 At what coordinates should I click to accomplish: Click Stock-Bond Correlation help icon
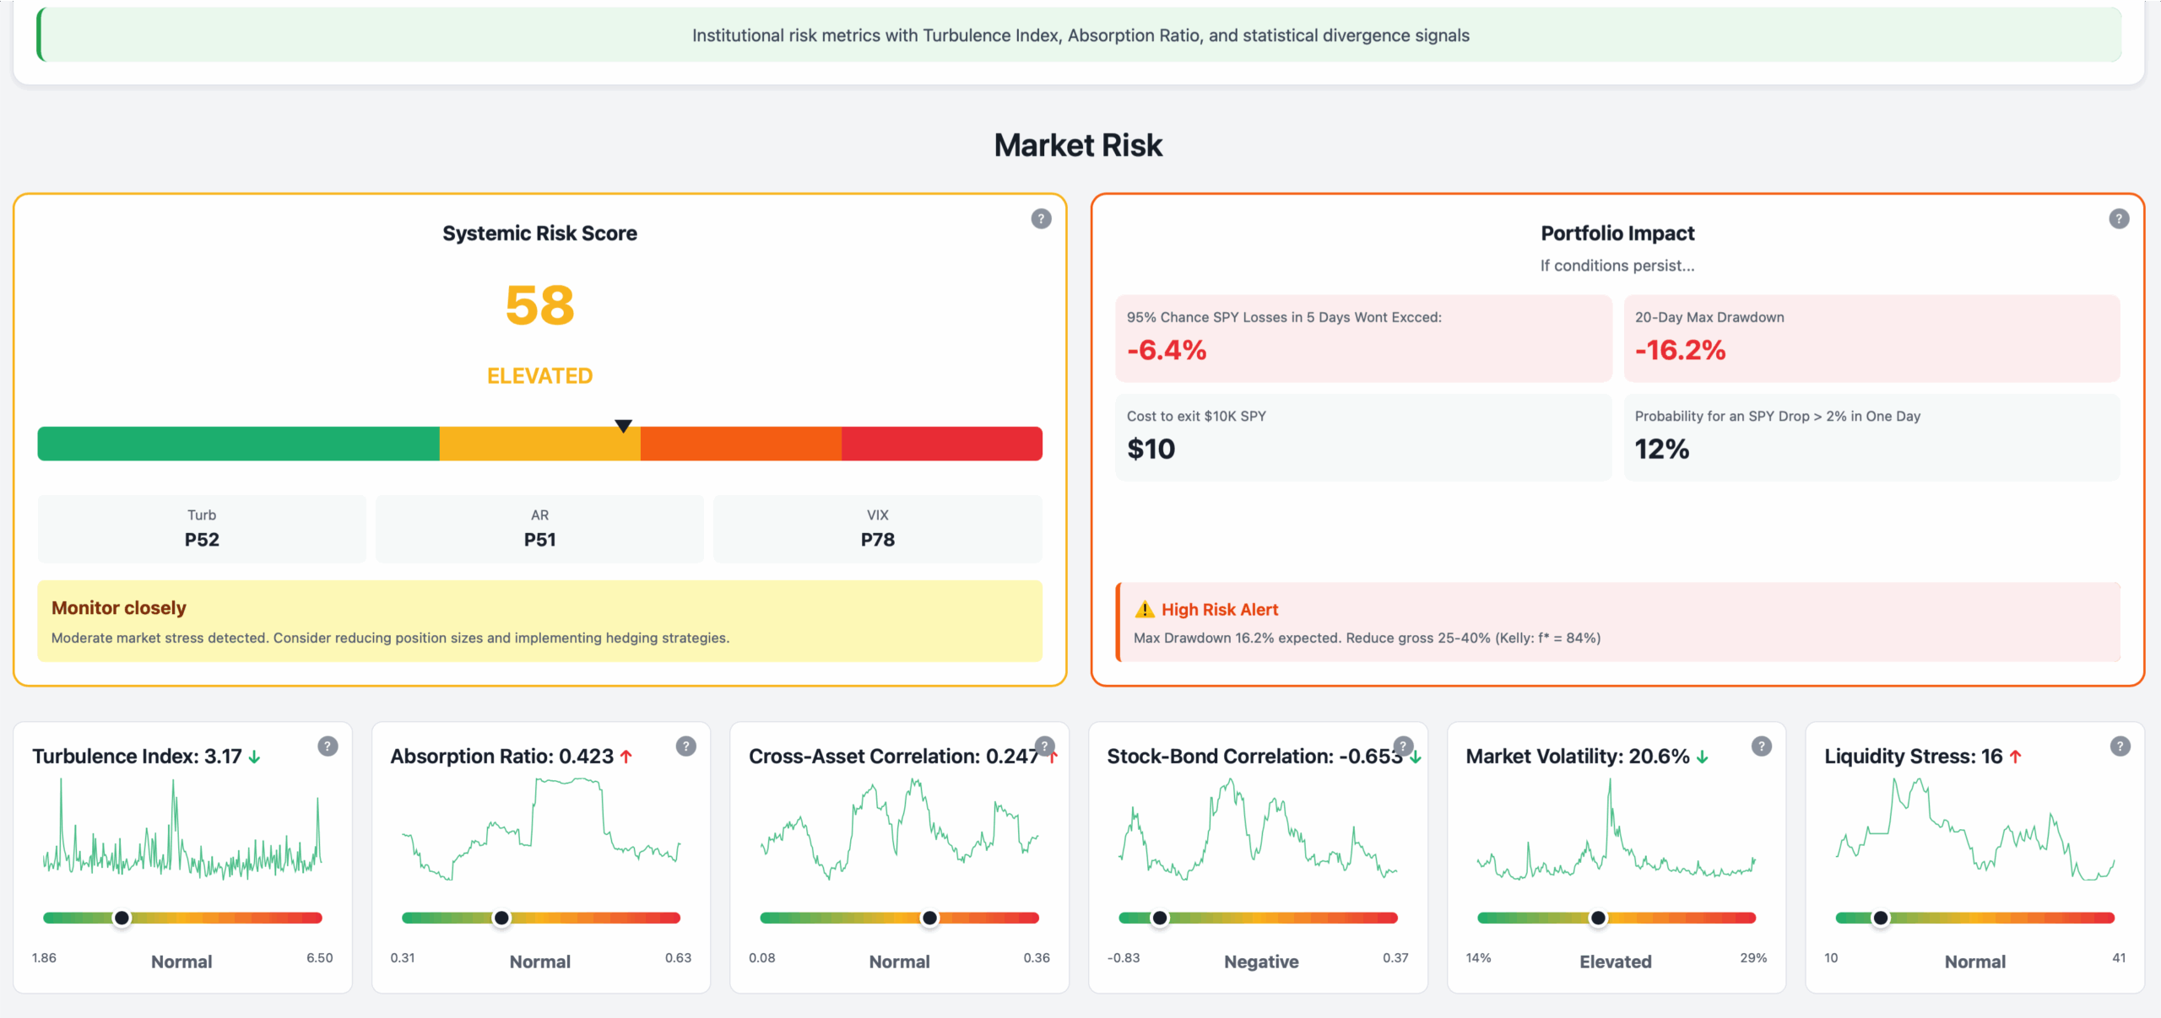(x=1403, y=746)
